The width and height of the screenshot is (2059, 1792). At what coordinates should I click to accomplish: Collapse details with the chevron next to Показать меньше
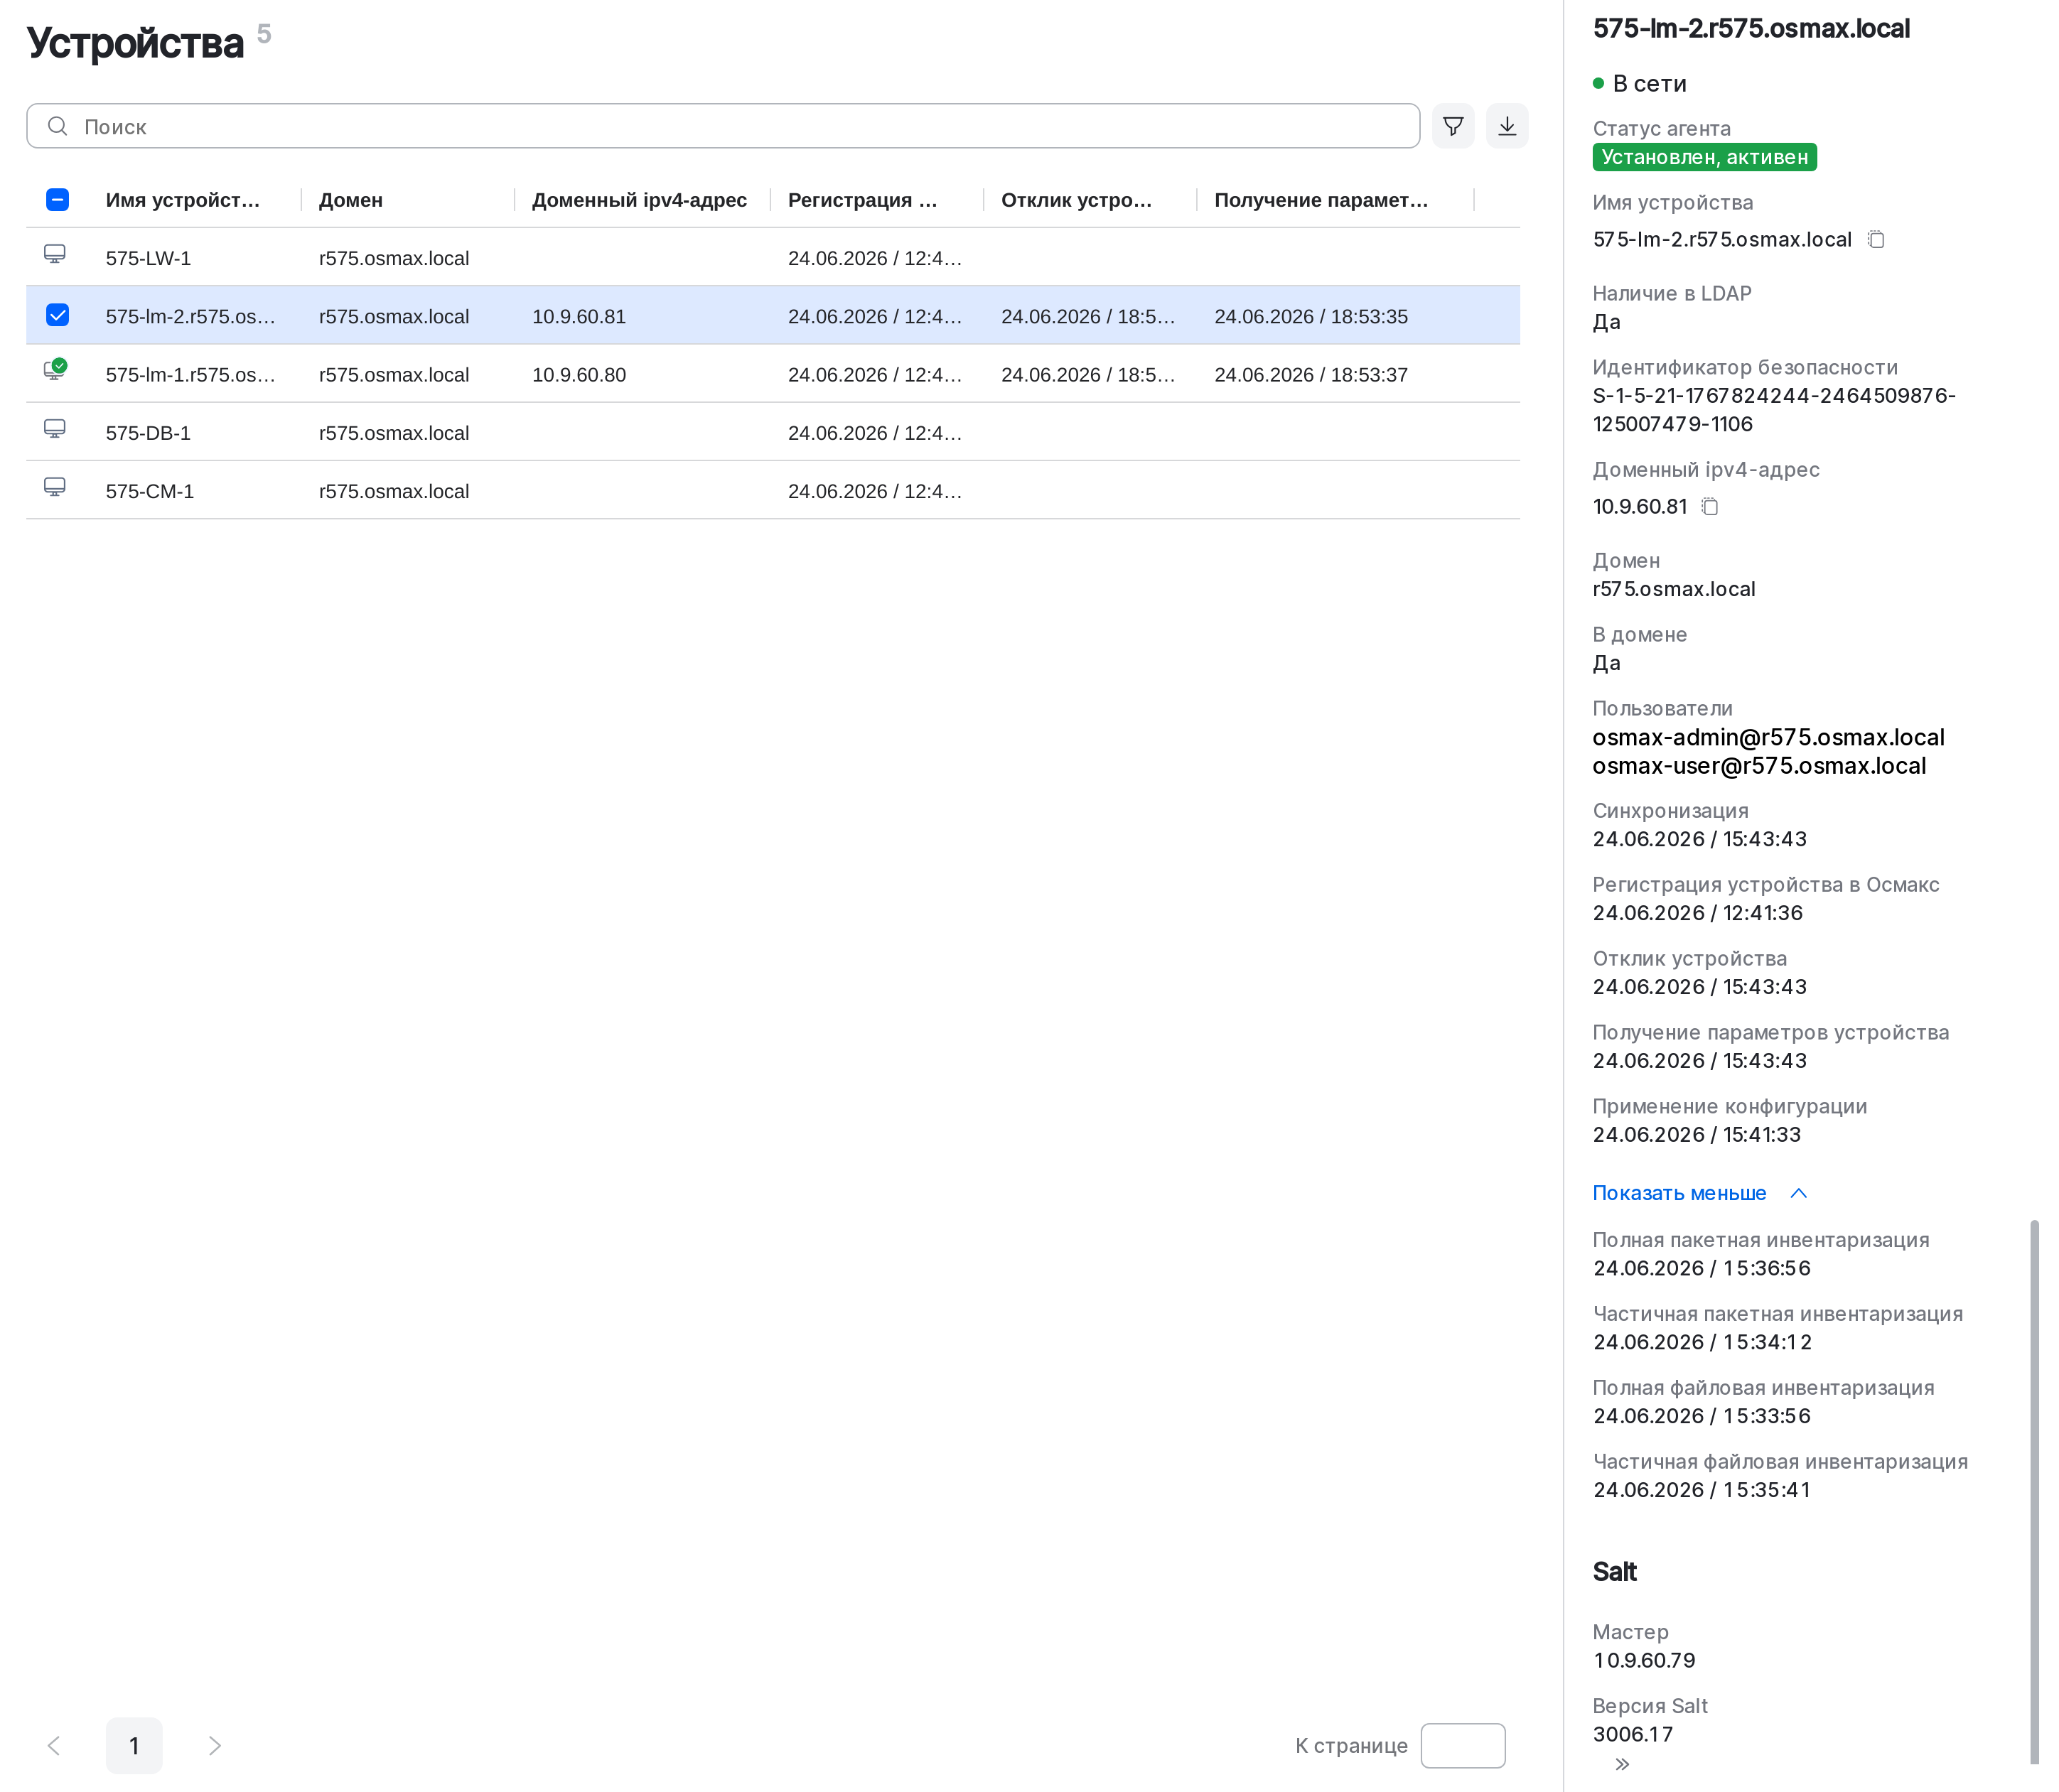pyautogui.click(x=1798, y=1193)
